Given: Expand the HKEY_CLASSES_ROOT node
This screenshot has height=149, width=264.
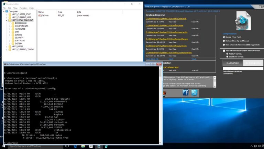Looking at the screenshot, I should click(x=7, y=14).
